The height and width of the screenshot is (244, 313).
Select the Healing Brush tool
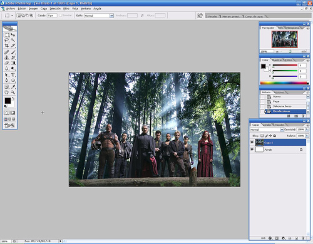7,52
